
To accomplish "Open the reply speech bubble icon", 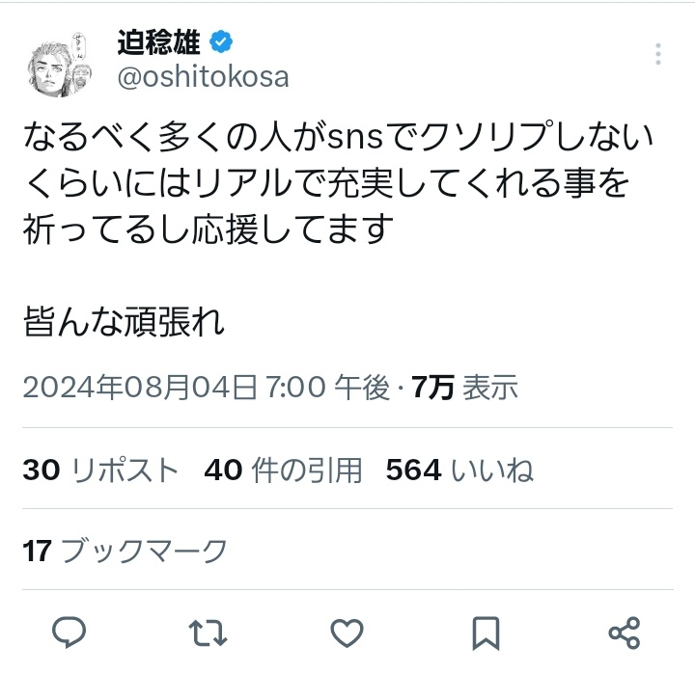I will [69, 633].
